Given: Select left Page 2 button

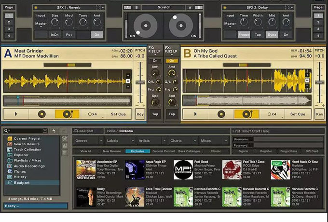Looking at the screenshot, I should 9,22.
